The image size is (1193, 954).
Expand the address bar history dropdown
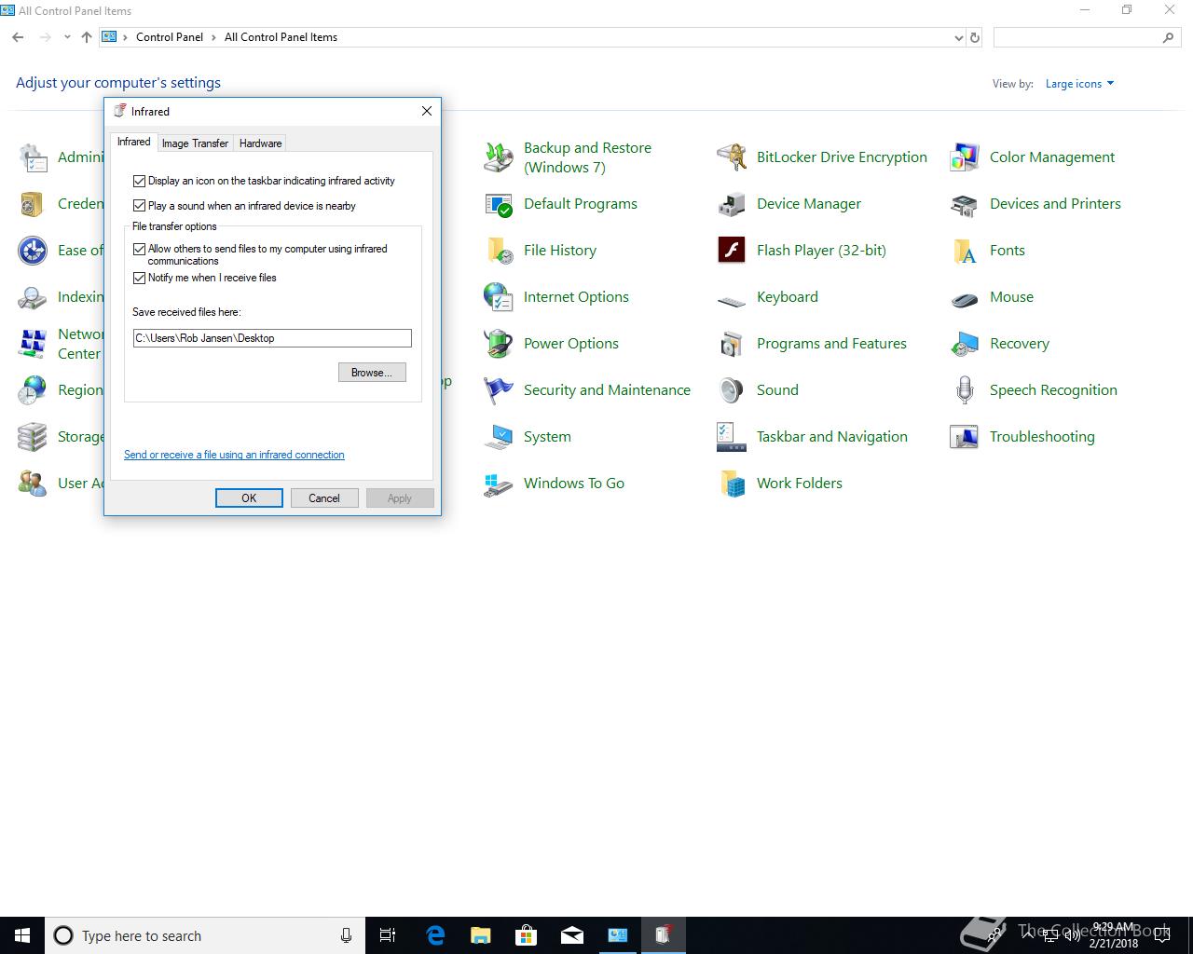coord(958,37)
